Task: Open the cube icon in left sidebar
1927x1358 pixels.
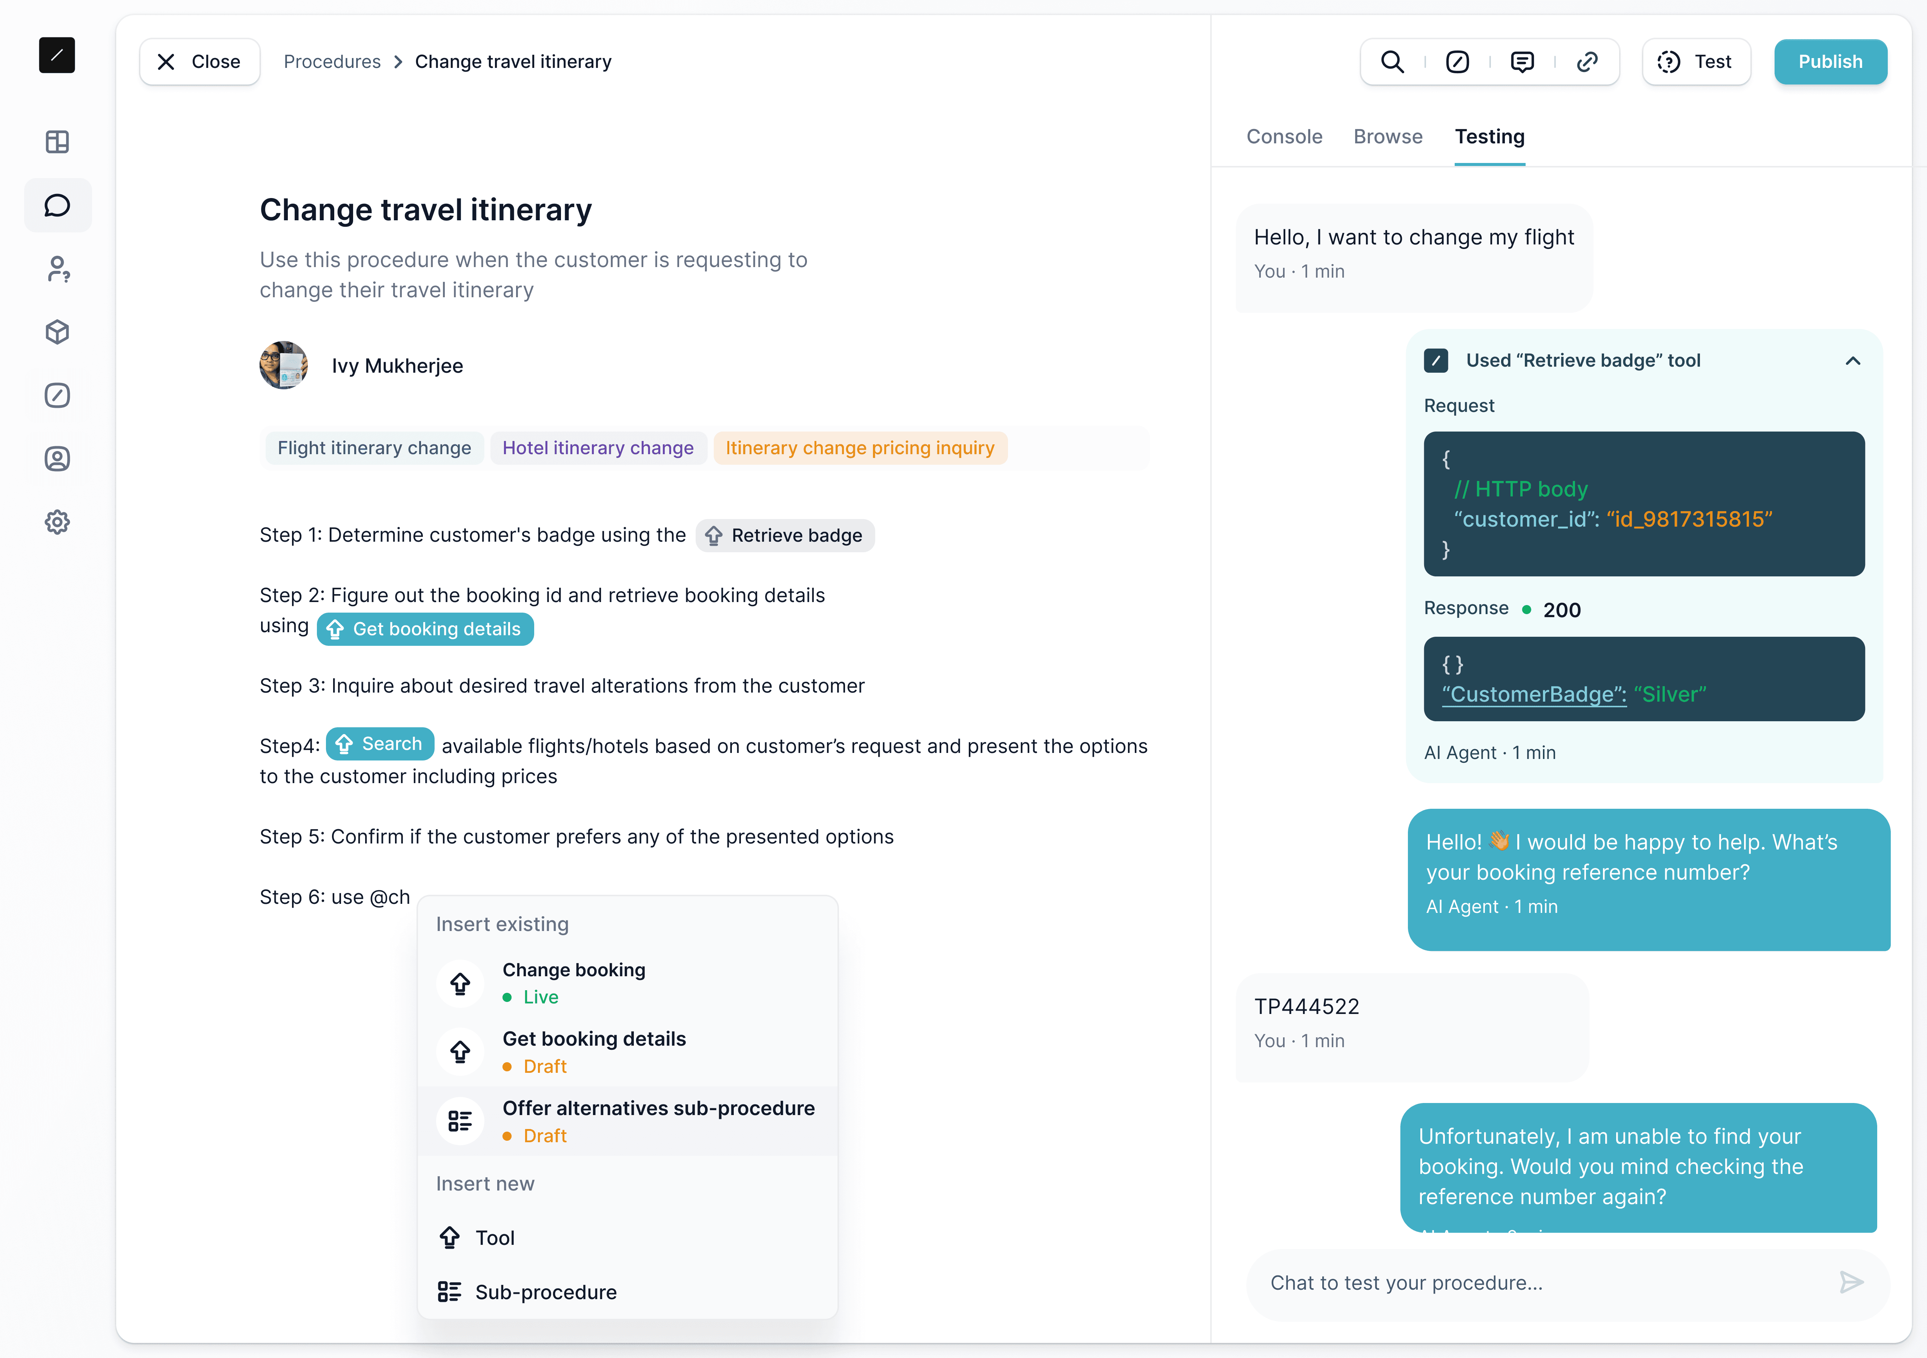Action: click(57, 332)
